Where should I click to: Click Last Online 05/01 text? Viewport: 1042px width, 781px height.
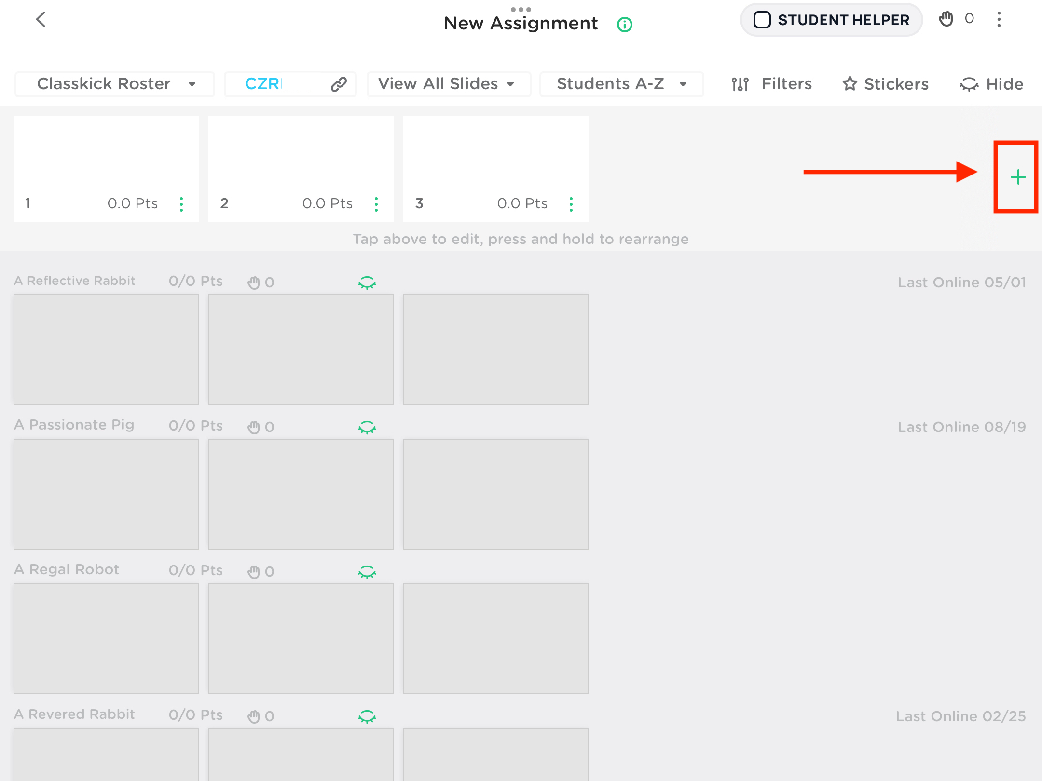click(962, 283)
